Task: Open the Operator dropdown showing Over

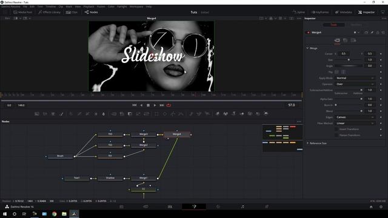Action: coord(355,84)
